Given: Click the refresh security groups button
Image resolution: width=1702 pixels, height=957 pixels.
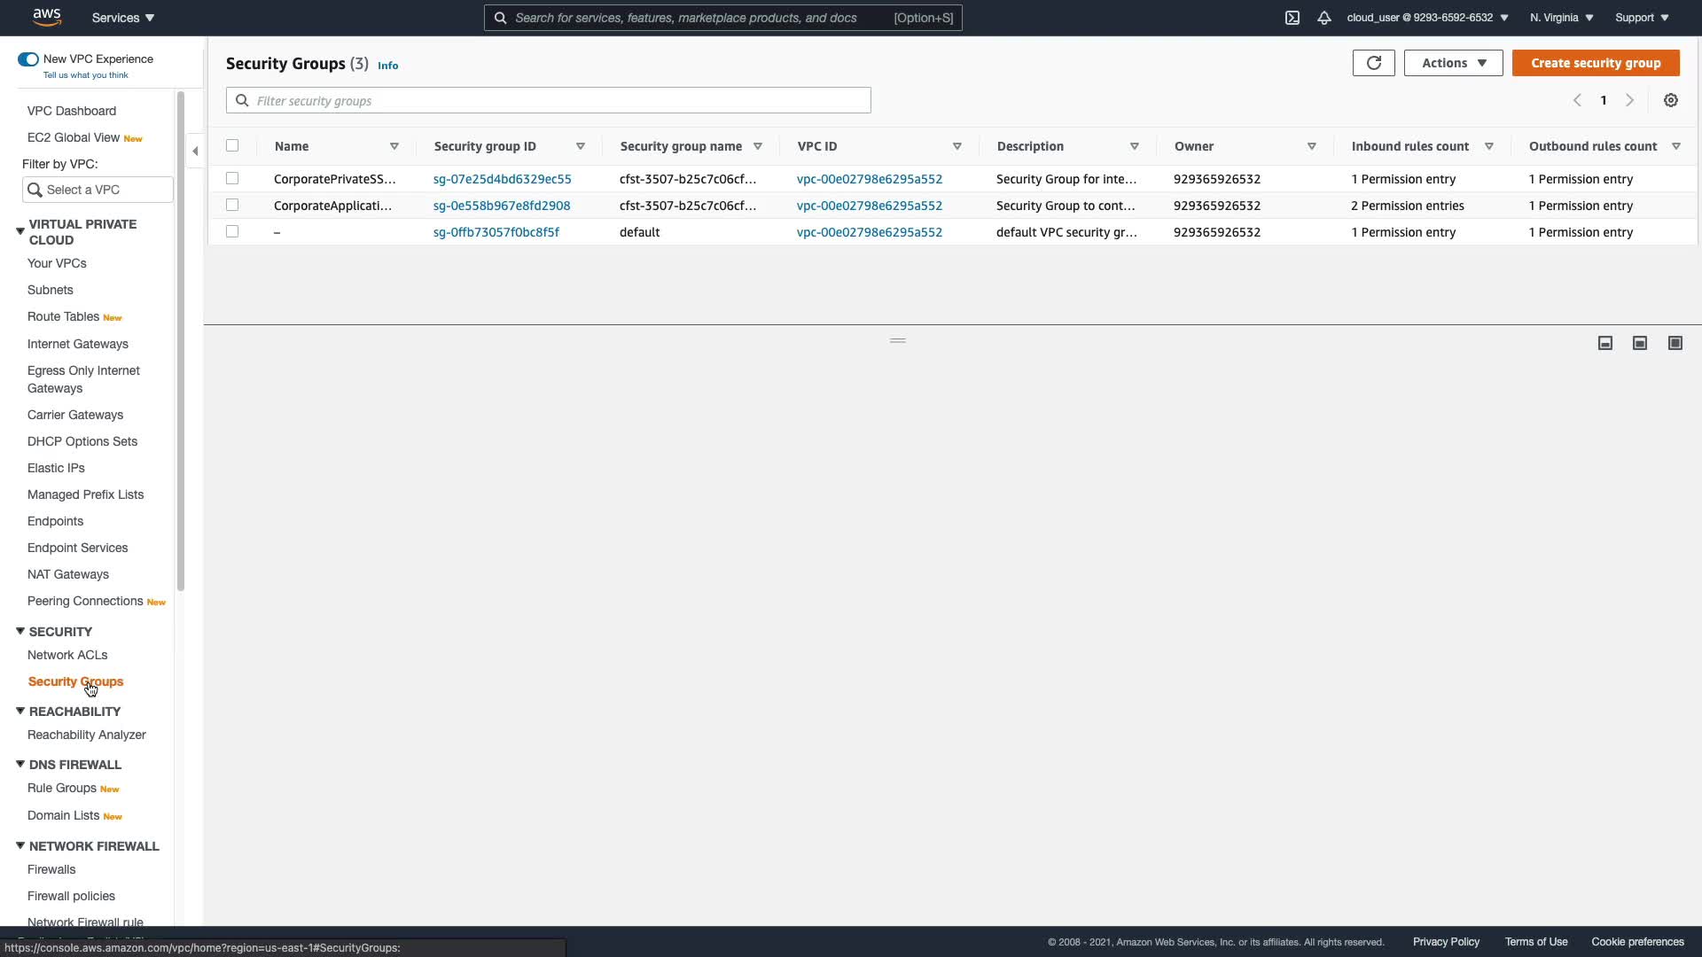Looking at the screenshot, I should (1373, 63).
